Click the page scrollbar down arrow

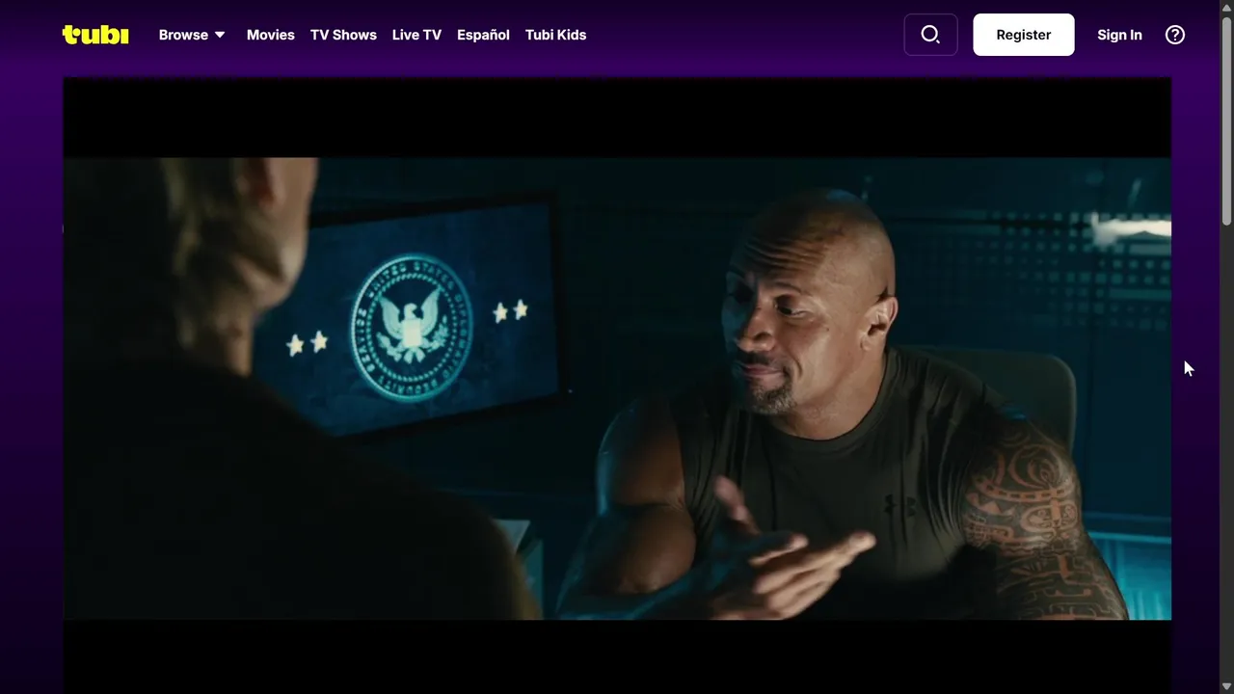point(1226,686)
